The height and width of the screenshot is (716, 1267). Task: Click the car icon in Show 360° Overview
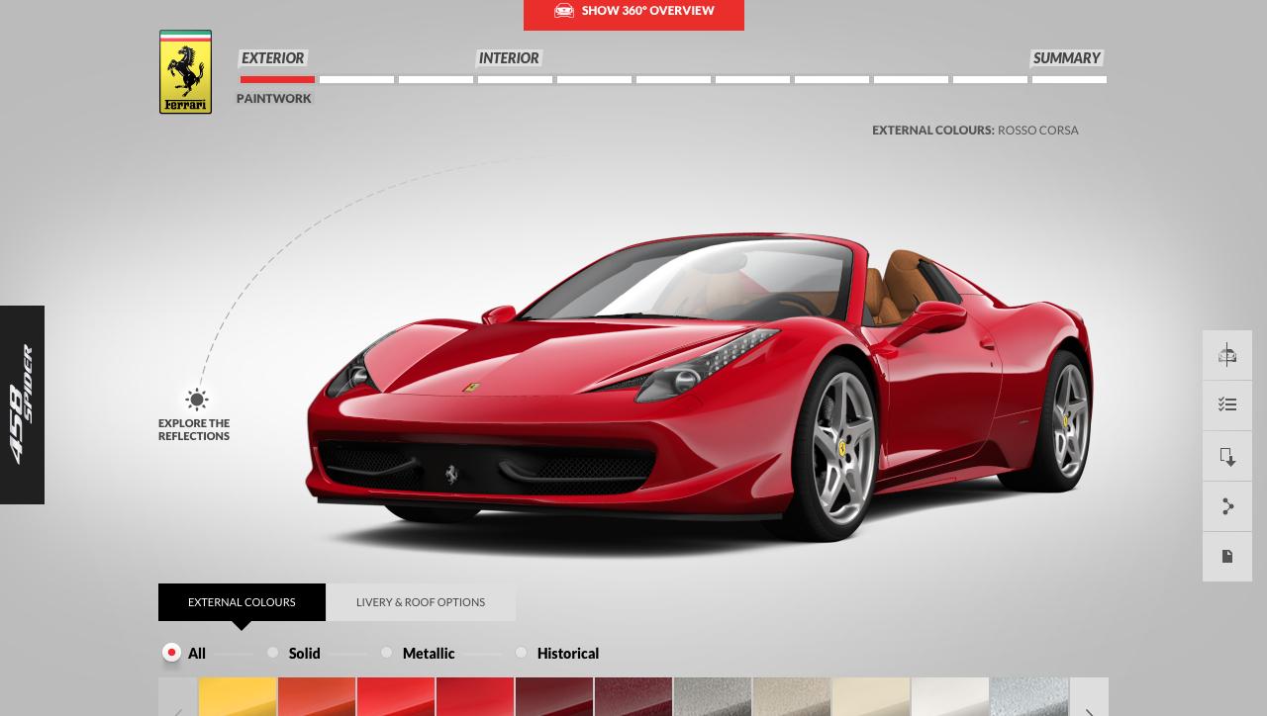(x=564, y=11)
